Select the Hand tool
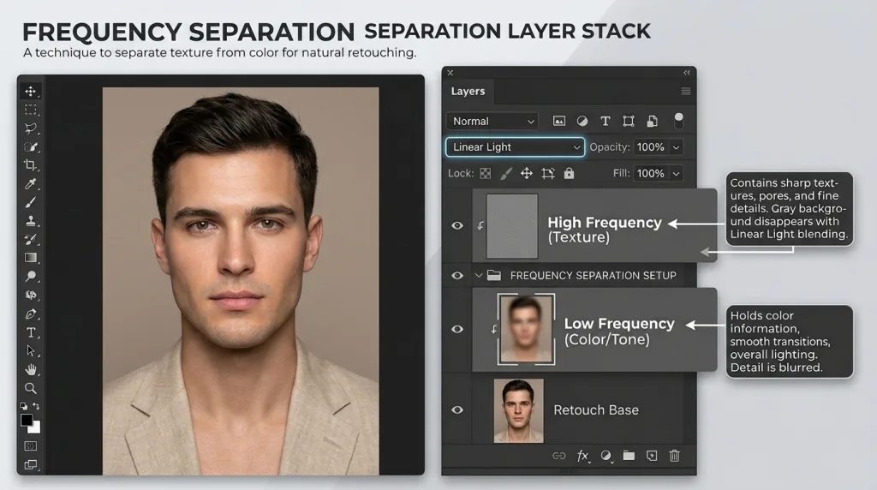877x490 pixels. (30, 370)
